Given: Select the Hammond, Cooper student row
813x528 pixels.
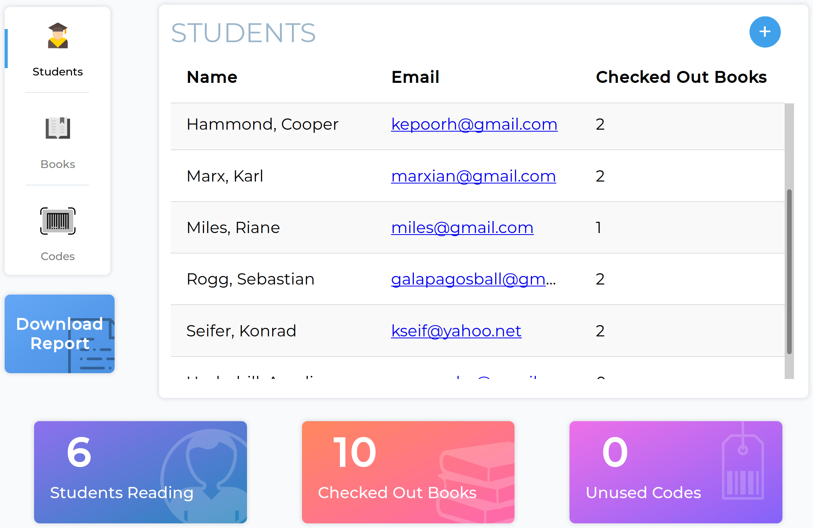Looking at the screenshot, I should (262, 125).
